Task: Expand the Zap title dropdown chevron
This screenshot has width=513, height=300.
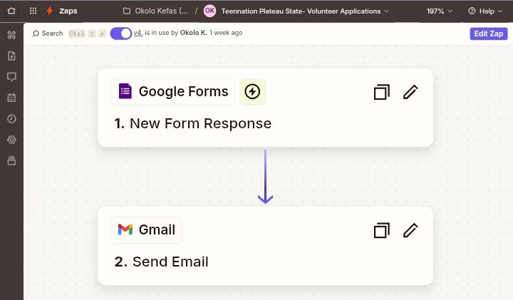Action: (387, 11)
